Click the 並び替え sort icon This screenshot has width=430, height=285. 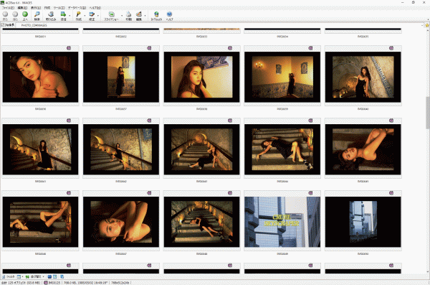pos(27,276)
